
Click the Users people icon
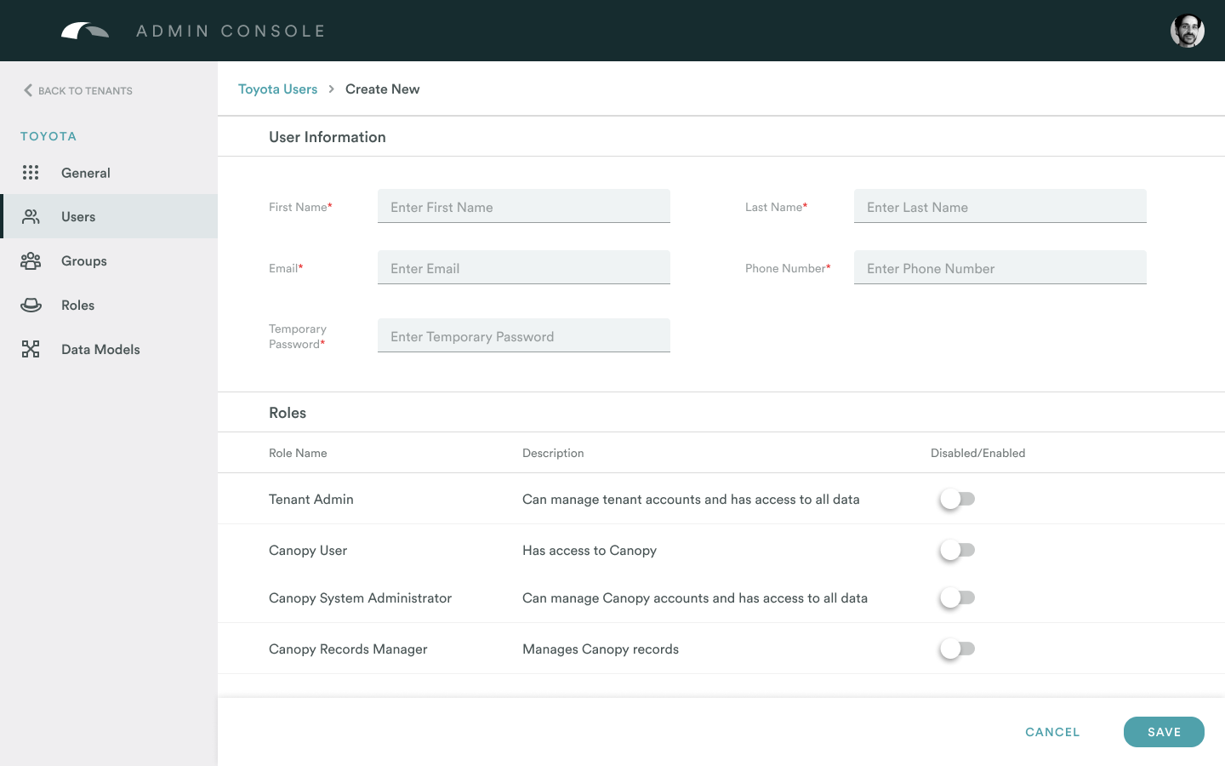[31, 217]
